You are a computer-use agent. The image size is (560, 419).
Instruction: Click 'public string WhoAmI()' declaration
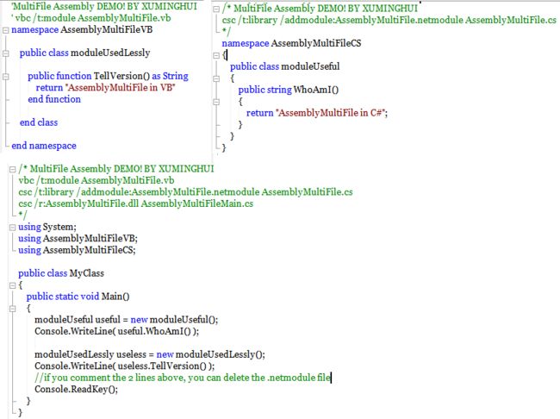[x=289, y=90]
